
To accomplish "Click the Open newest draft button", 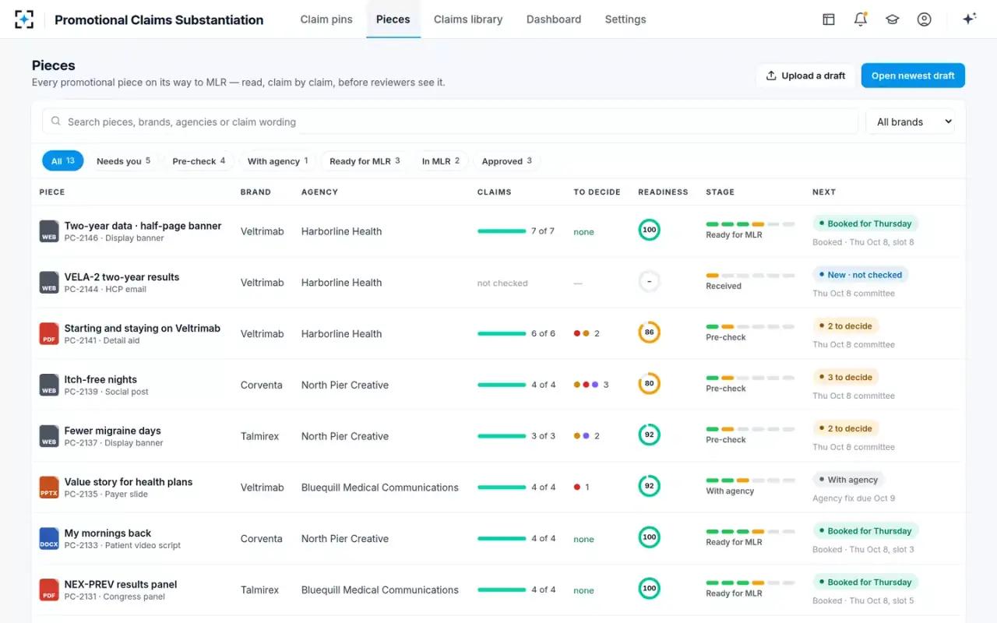I will pyautogui.click(x=913, y=76).
